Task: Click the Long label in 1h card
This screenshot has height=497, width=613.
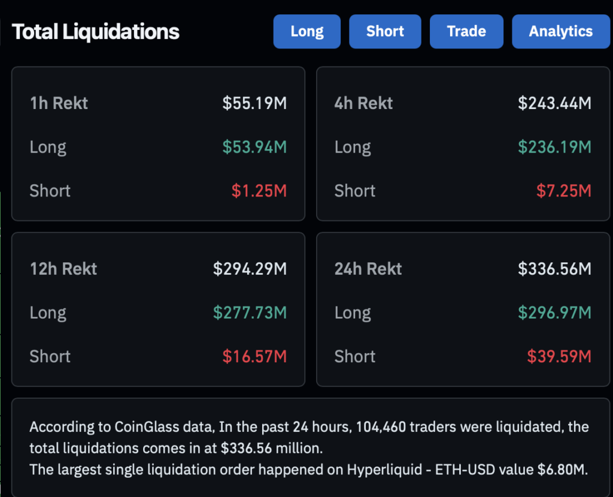Action: [48, 147]
